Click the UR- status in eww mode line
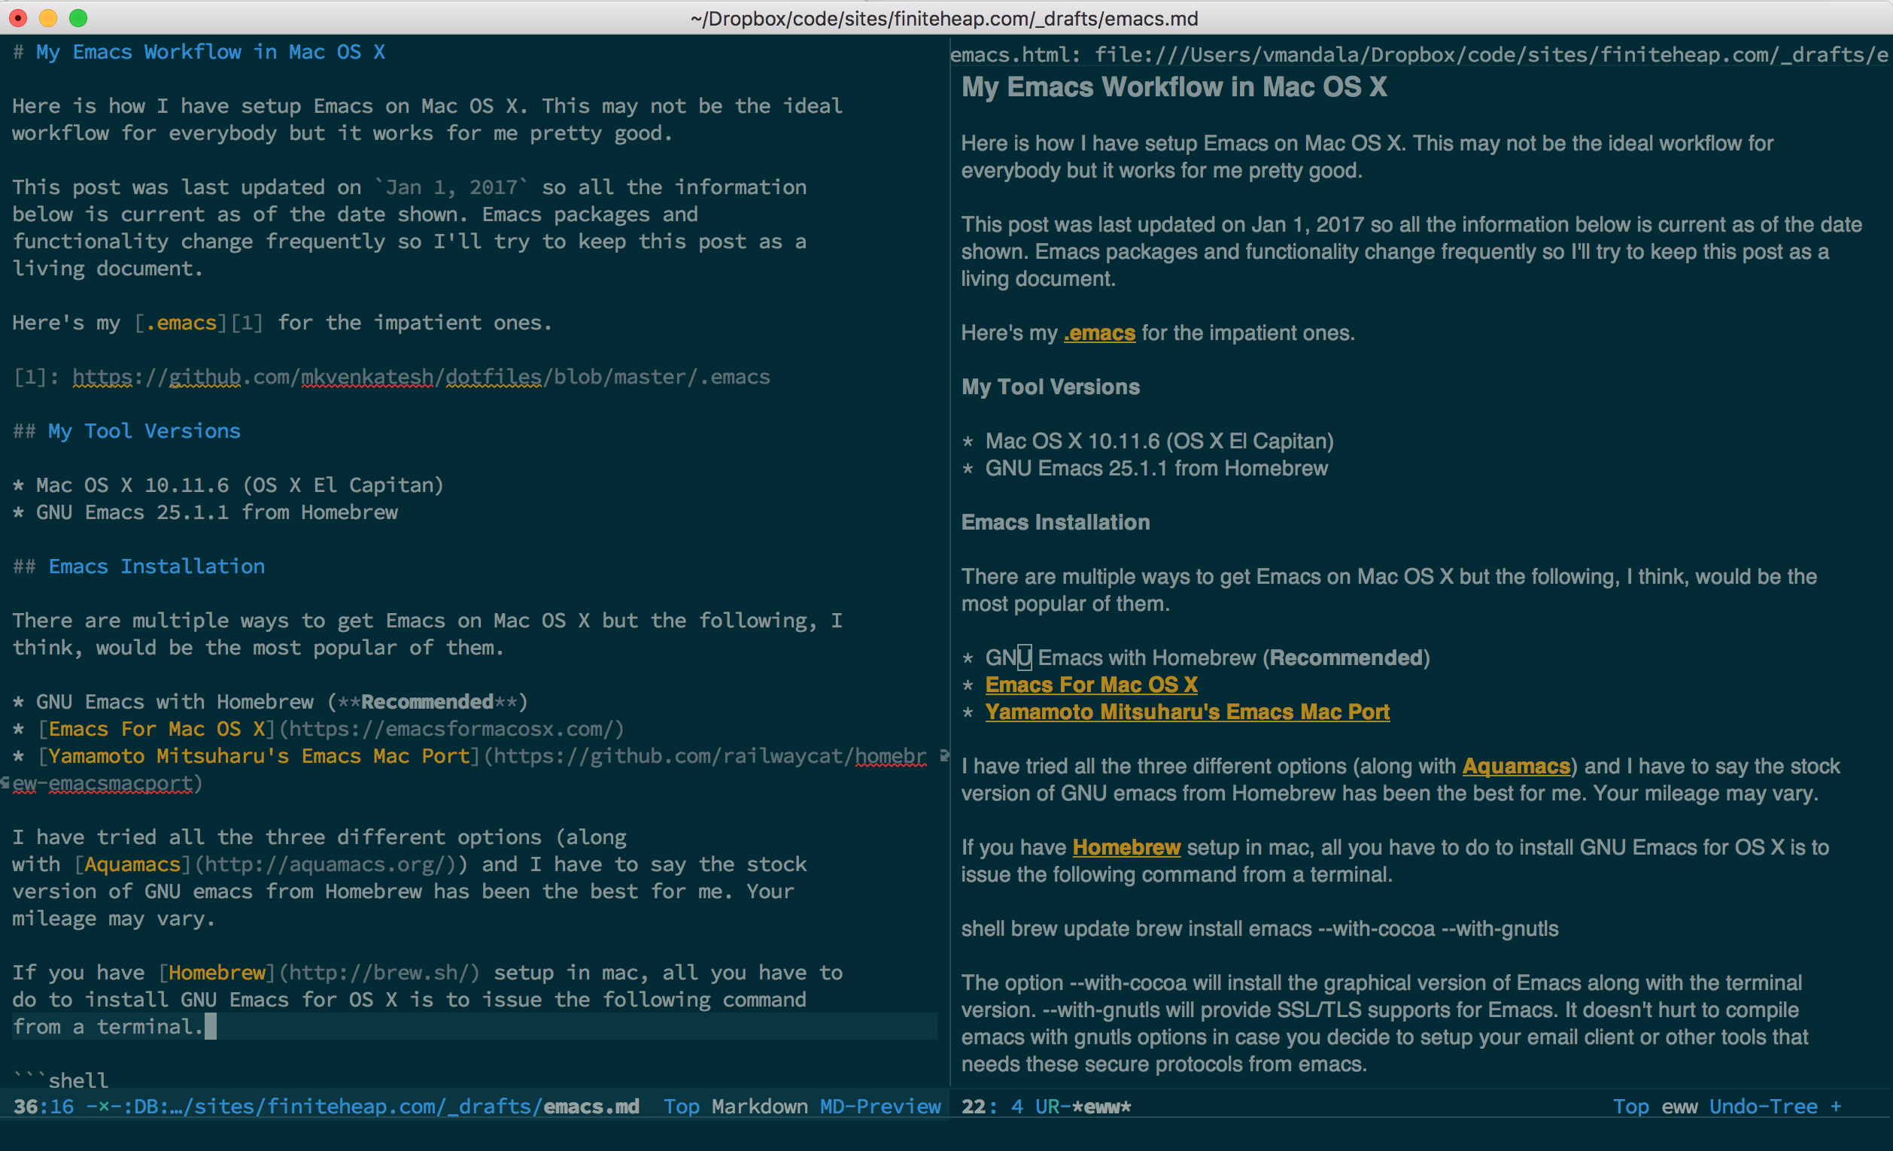 [1053, 1107]
